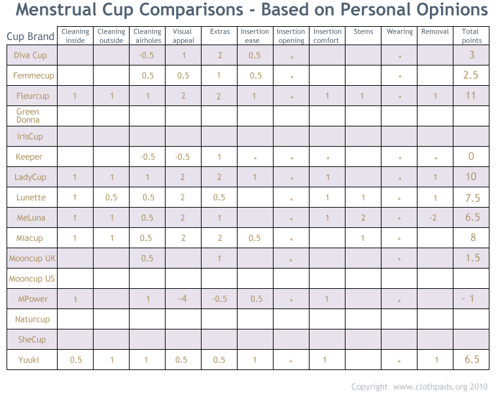Click the Yuuki brand name

pyautogui.click(x=29, y=360)
